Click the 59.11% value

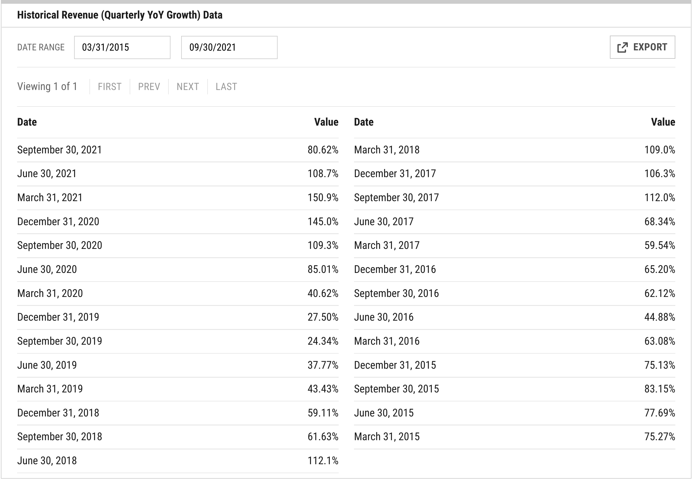323,413
